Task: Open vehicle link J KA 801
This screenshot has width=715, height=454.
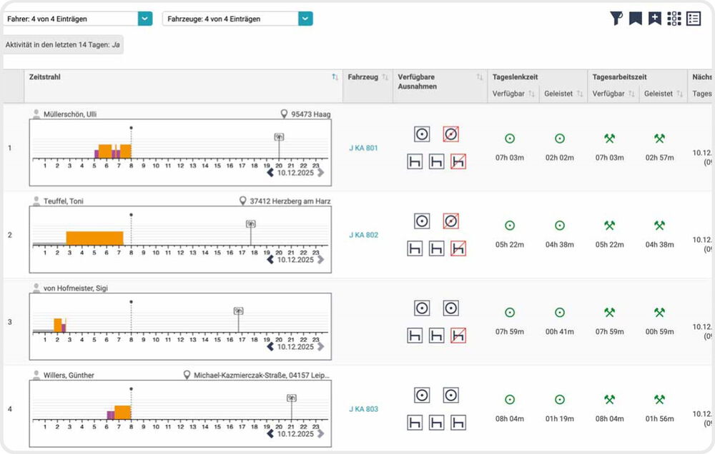Action: click(x=363, y=148)
